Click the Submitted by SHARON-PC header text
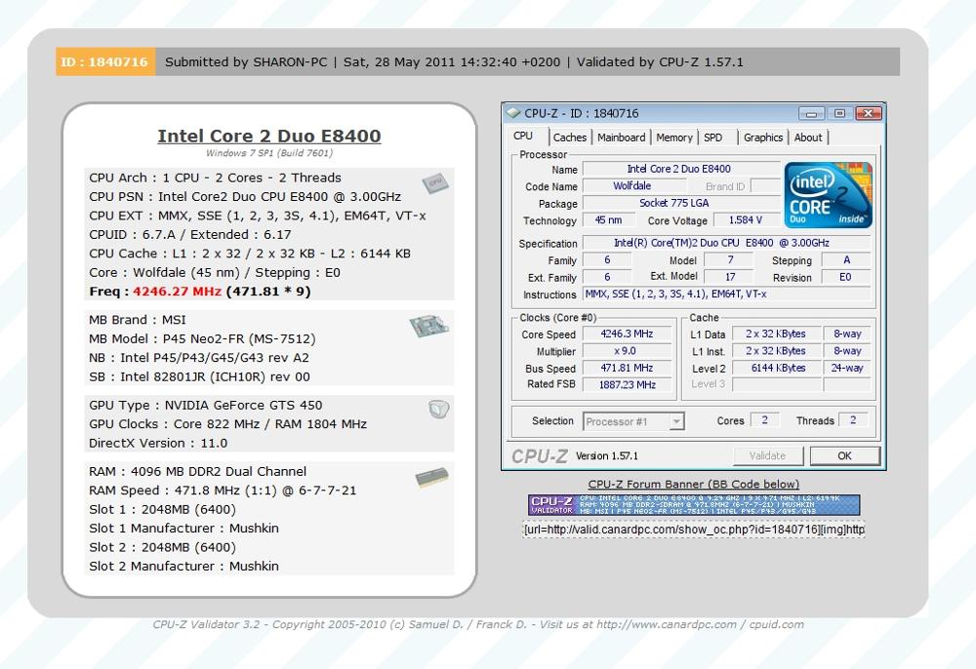The width and height of the screenshot is (976, 669). pyautogui.click(x=246, y=61)
